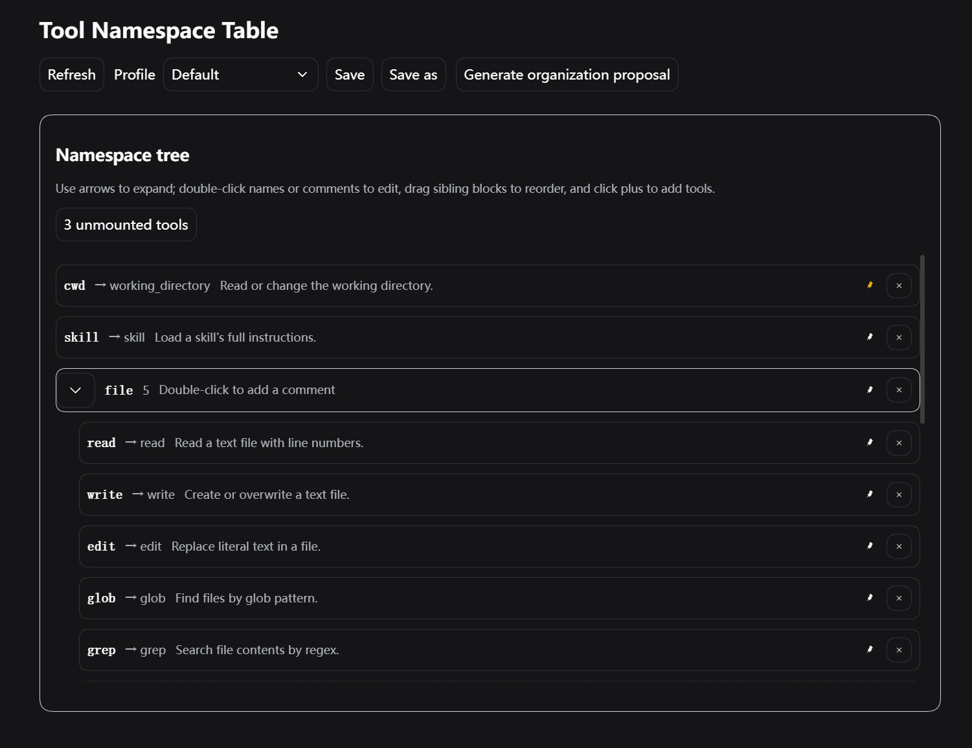Click the bold cwd namespace name
The height and width of the screenshot is (748, 972).
pos(74,285)
